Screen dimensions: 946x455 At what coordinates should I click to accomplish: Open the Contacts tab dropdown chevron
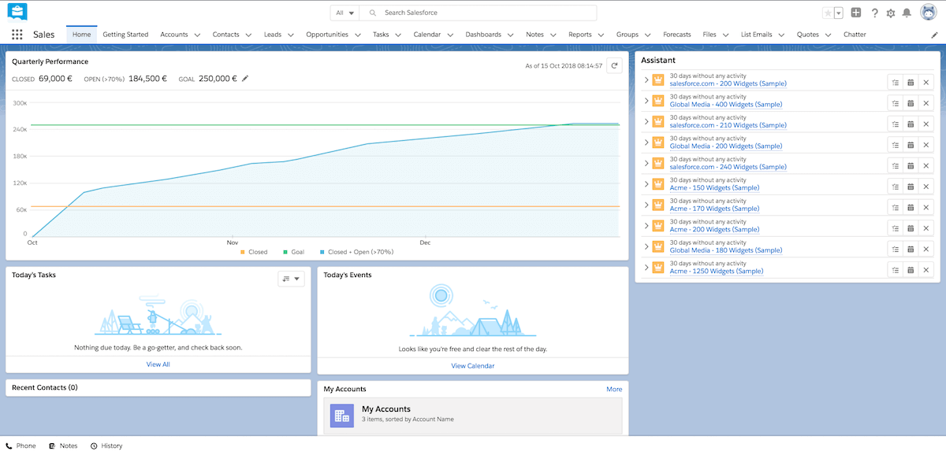coord(248,35)
